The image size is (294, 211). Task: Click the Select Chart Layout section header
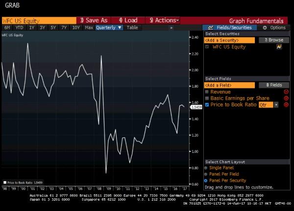247,162
